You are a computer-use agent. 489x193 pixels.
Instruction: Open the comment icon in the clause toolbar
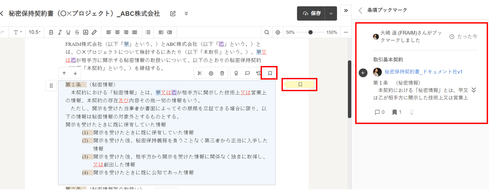247,73
